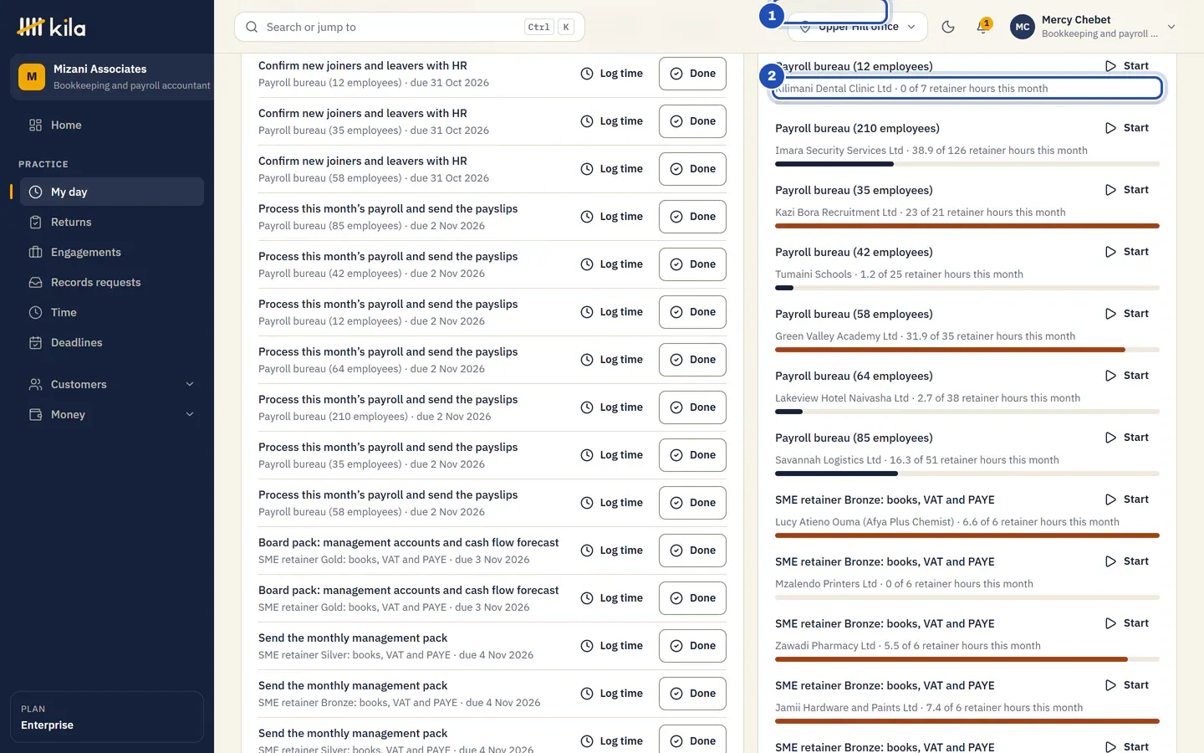1204x753 pixels.
Task: Open Engagements section
Action: click(111, 252)
